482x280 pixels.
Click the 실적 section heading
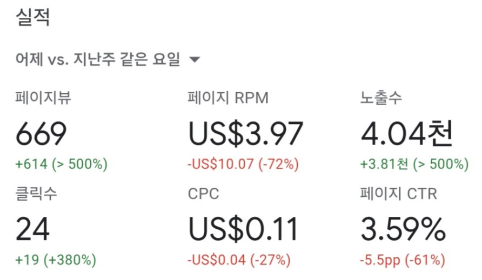pos(32,17)
